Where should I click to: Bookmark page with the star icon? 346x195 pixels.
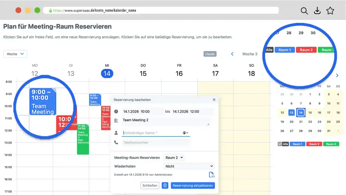330,11
